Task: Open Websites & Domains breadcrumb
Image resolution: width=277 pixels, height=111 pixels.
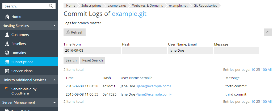Action: tap(148, 6)
